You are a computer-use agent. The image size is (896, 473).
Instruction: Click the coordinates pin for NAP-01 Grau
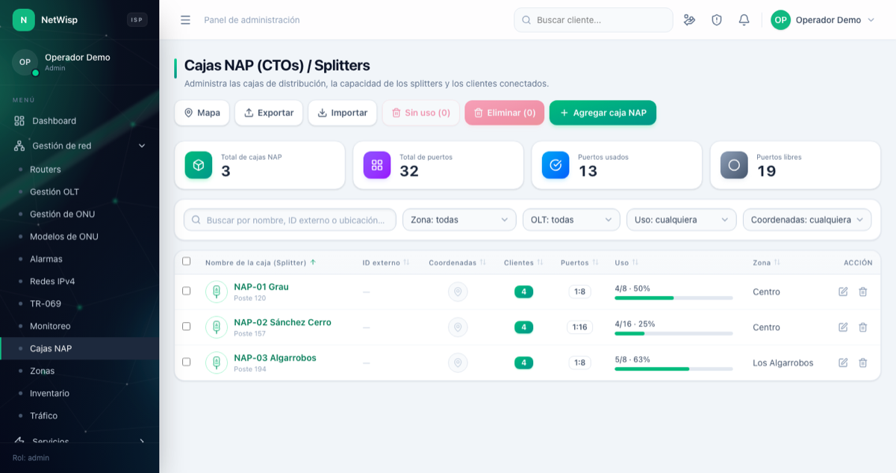point(458,291)
